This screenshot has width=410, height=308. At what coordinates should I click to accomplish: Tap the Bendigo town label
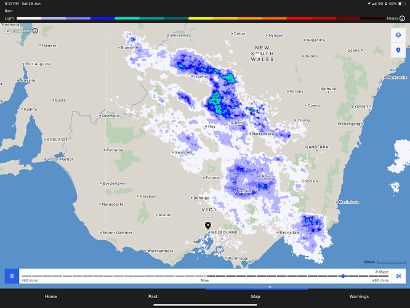coord(201,198)
